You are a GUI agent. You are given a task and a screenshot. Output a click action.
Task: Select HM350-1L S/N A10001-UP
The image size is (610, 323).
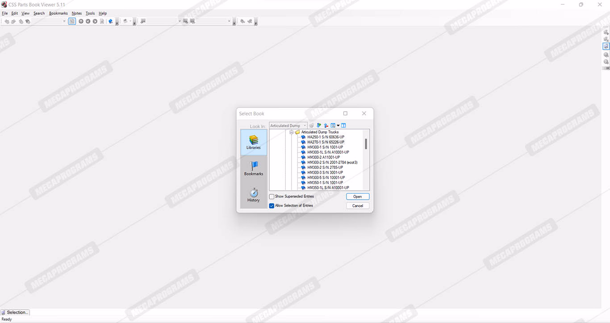(328, 188)
